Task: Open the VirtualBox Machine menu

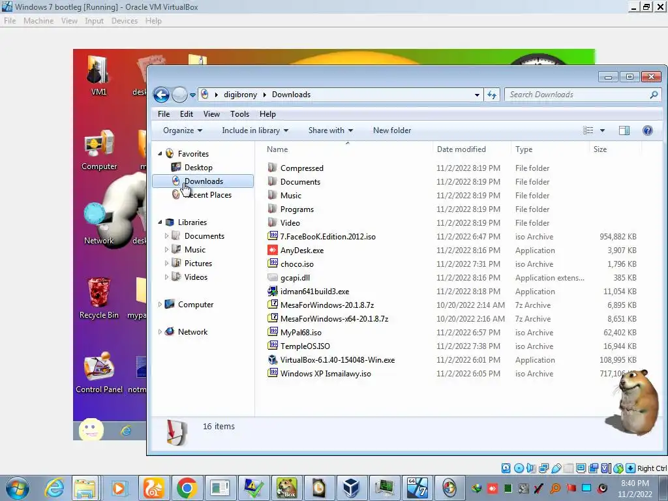Action: pos(38,21)
